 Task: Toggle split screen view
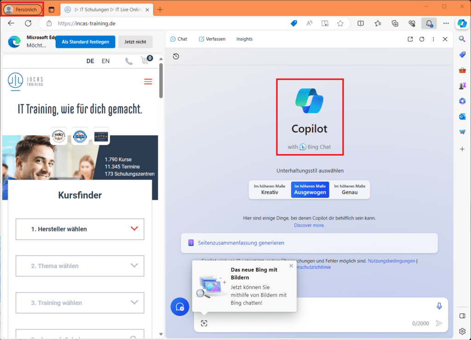tap(361, 23)
